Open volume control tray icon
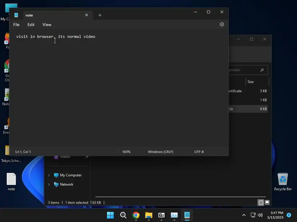This screenshot has height=222, width=297. (x=260, y=215)
